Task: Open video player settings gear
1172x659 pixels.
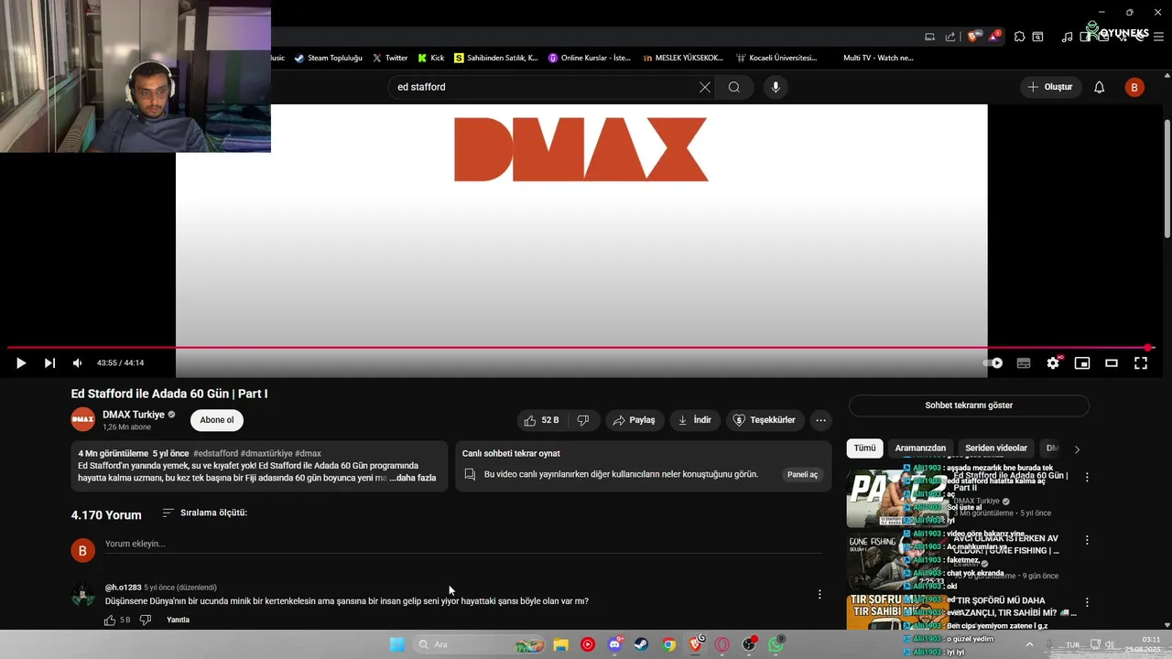Action: (x=1053, y=363)
